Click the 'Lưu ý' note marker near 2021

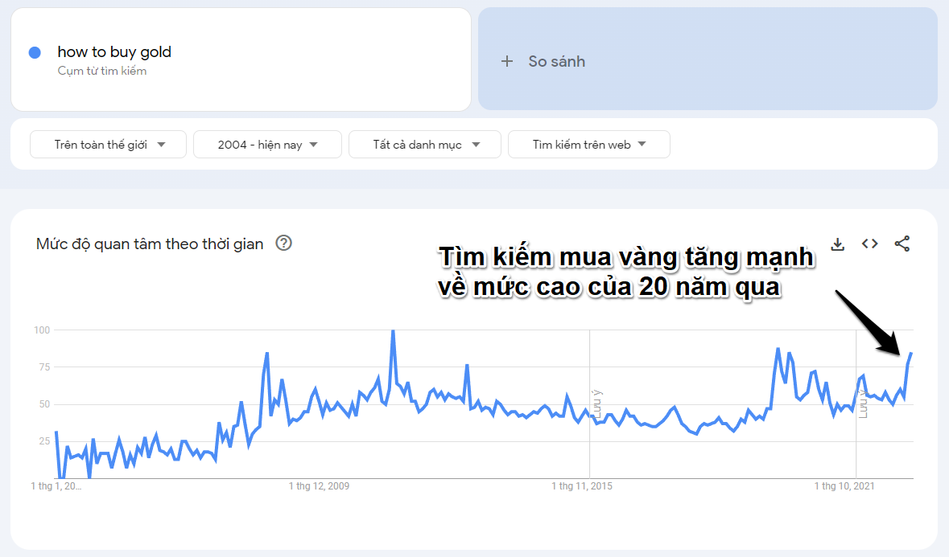(863, 403)
